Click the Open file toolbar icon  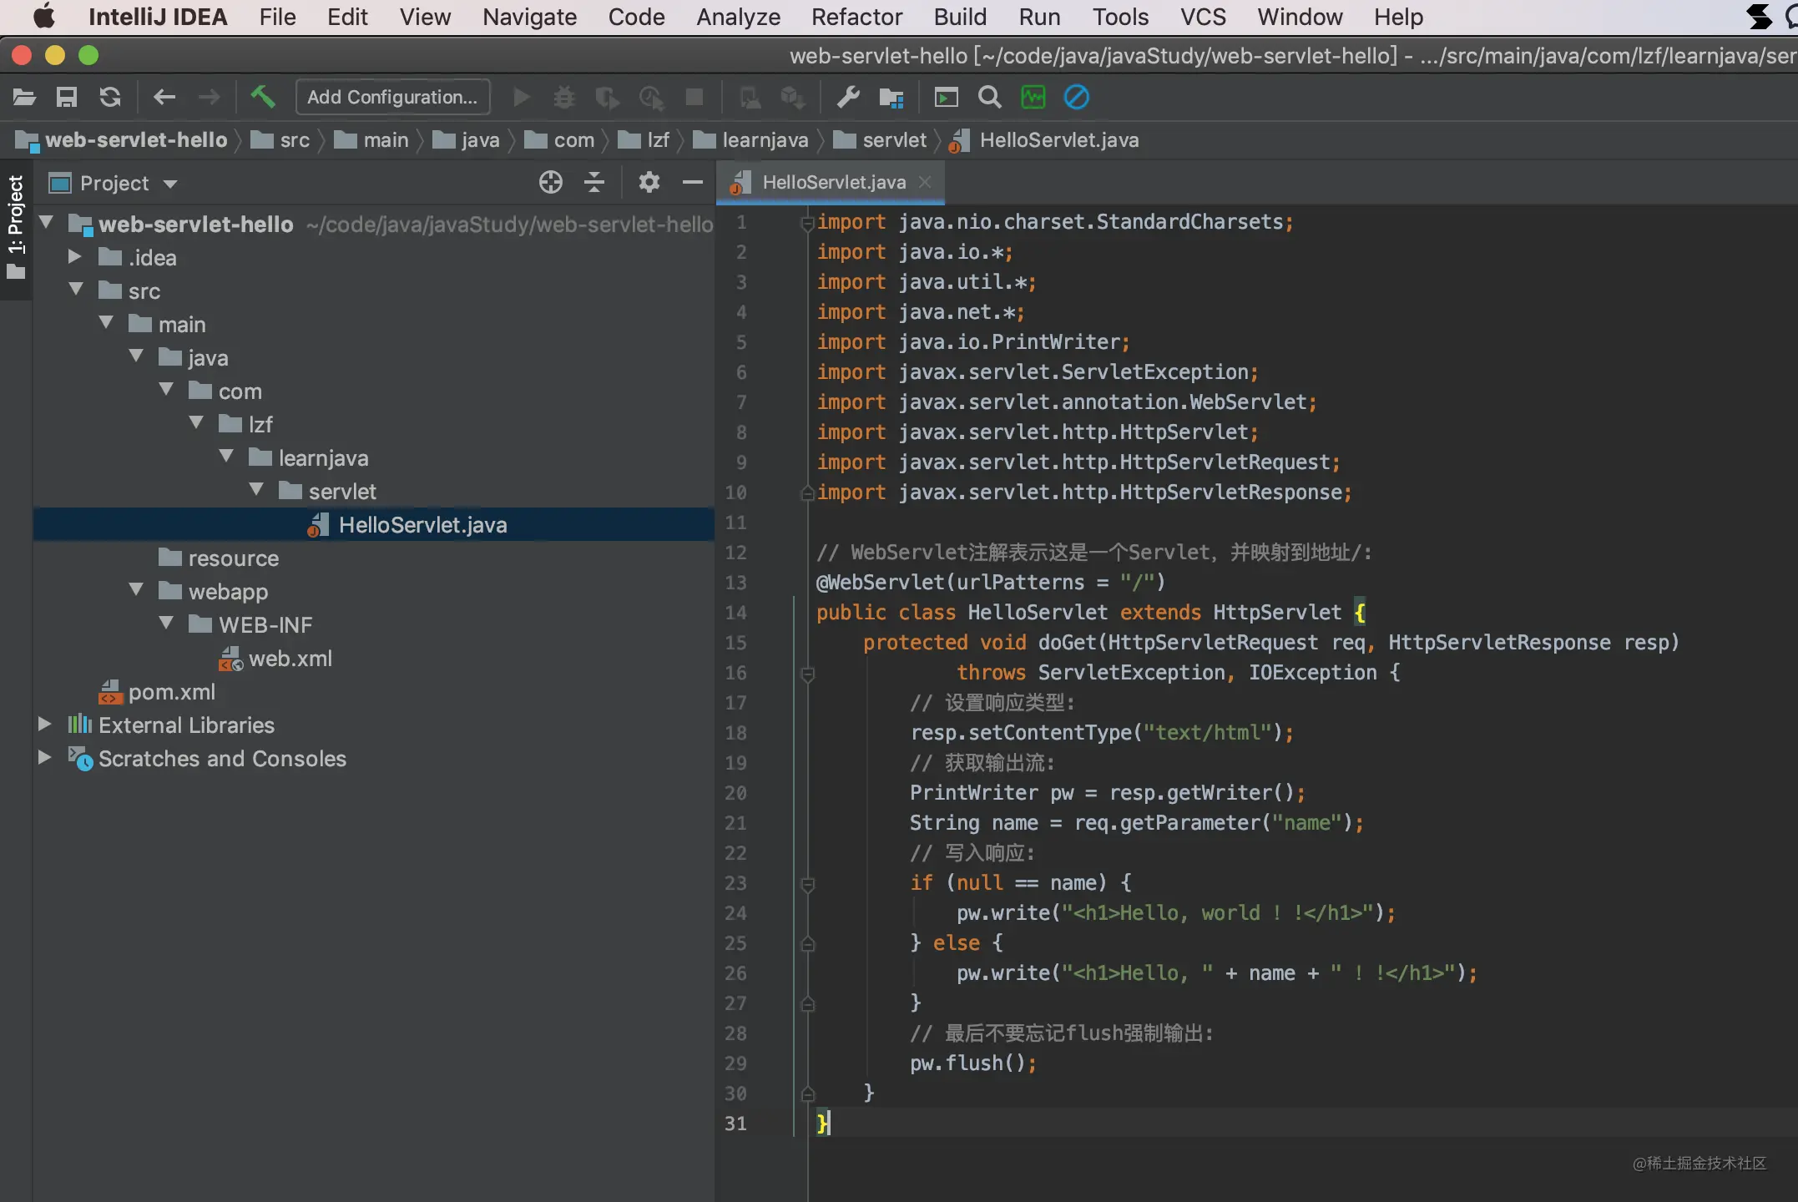point(24,98)
